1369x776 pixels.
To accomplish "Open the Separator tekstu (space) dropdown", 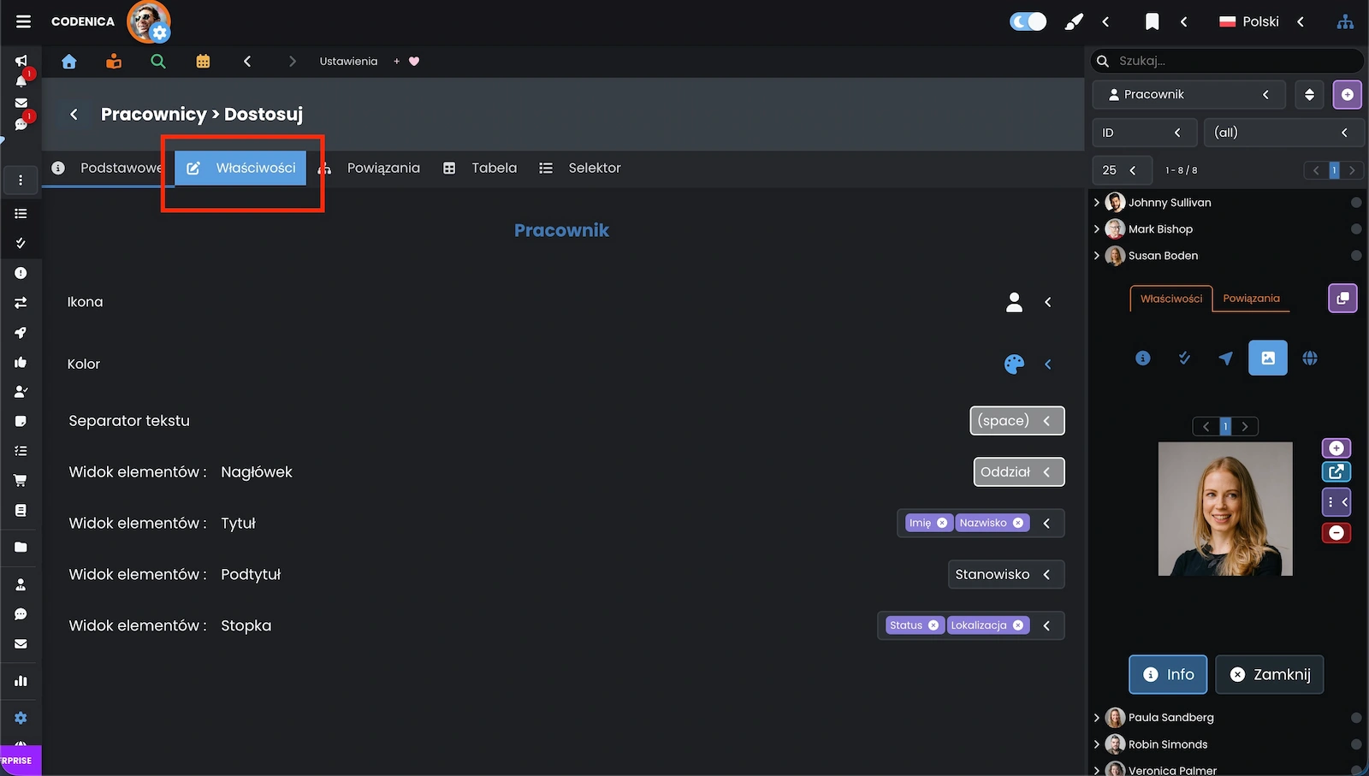I will 1016,421.
